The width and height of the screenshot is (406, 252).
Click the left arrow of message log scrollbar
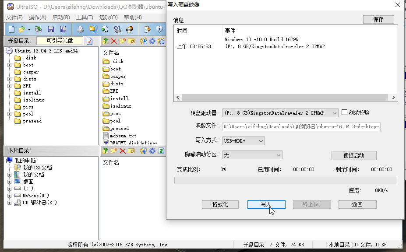178,97
